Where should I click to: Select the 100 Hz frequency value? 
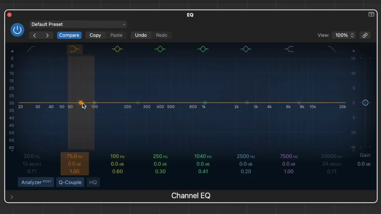coord(117,156)
